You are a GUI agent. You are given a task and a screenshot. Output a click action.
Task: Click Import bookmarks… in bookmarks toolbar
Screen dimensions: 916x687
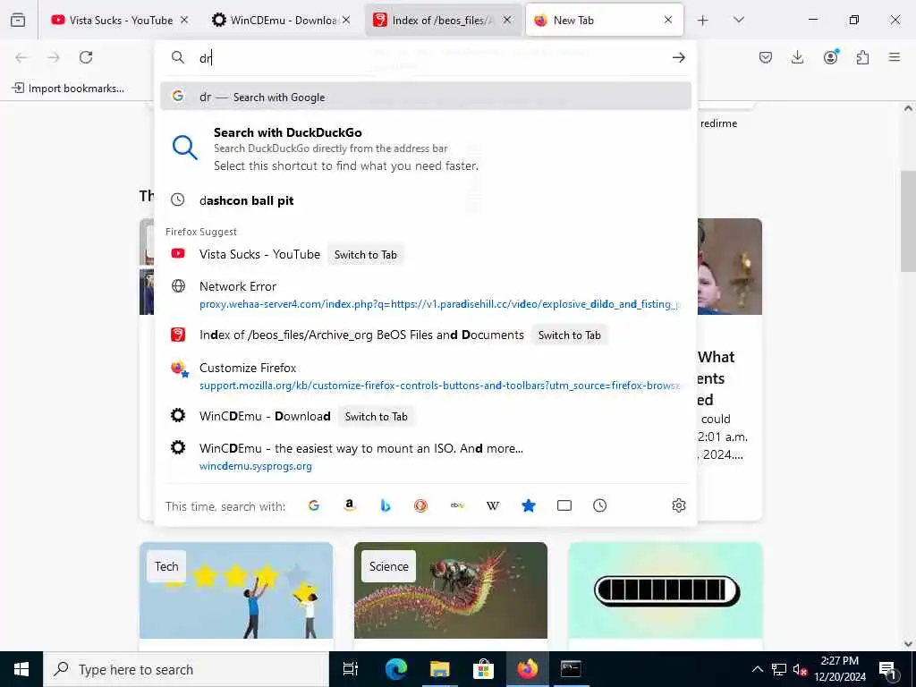click(68, 89)
